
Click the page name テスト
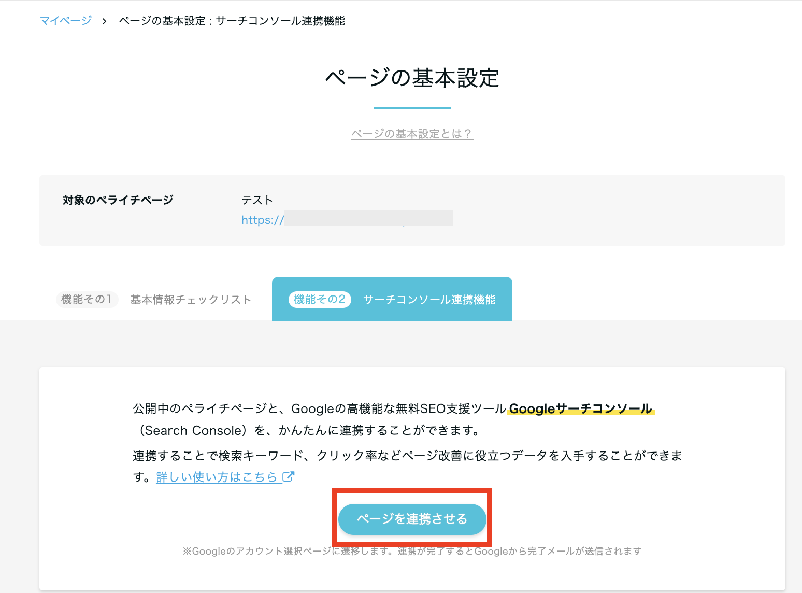click(257, 200)
